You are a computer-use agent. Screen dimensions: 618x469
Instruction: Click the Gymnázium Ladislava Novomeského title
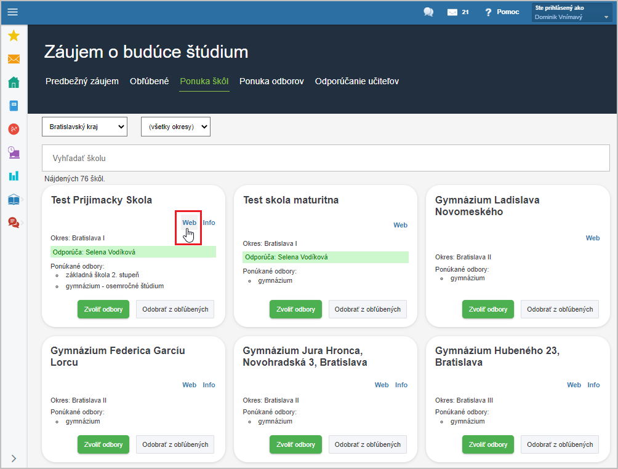[x=487, y=206]
